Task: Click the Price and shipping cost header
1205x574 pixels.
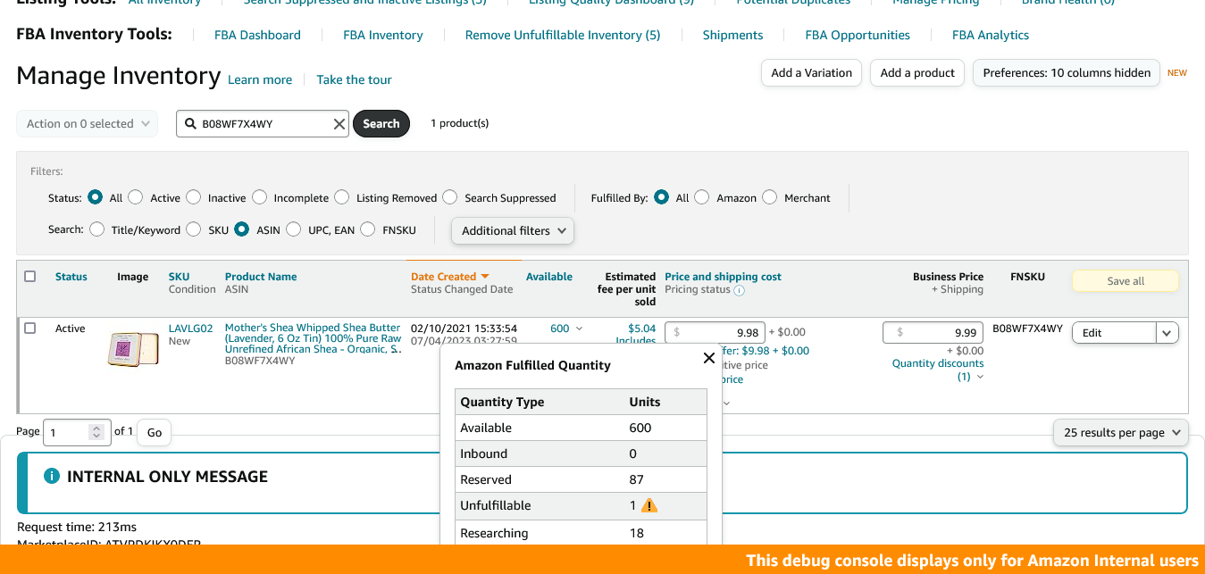Action: tap(723, 277)
